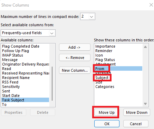
Task: Select the highlighted From column
Action: pos(118,69)
